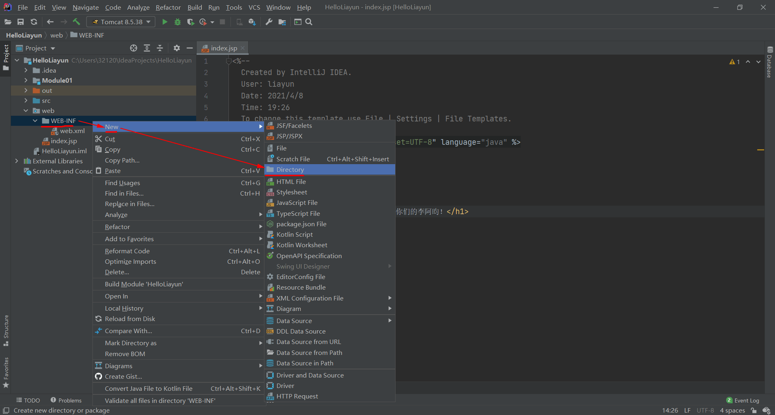Click the Expand All icon in Project panel
This screenshot has width=775, height=415.
(x=147, y=48)
